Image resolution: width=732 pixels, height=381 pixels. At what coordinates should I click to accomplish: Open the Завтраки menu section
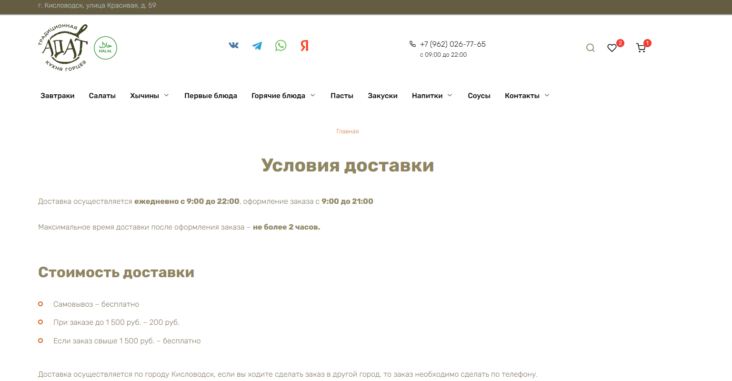(58, 96)
